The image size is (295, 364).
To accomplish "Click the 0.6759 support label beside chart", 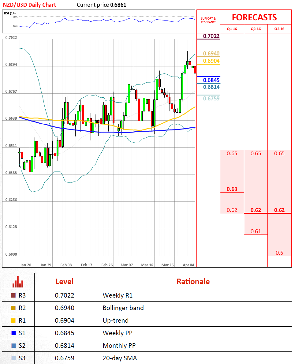I will coord(211,99).
